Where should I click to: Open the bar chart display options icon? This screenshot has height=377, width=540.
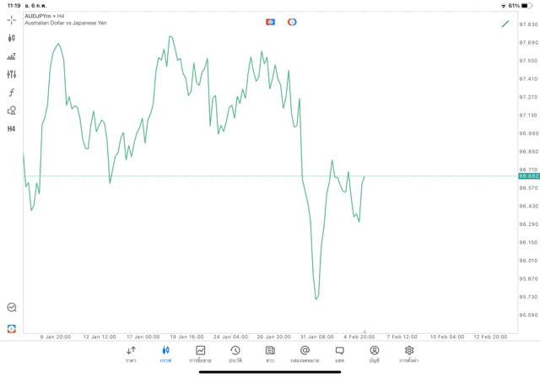pos(12,57)
